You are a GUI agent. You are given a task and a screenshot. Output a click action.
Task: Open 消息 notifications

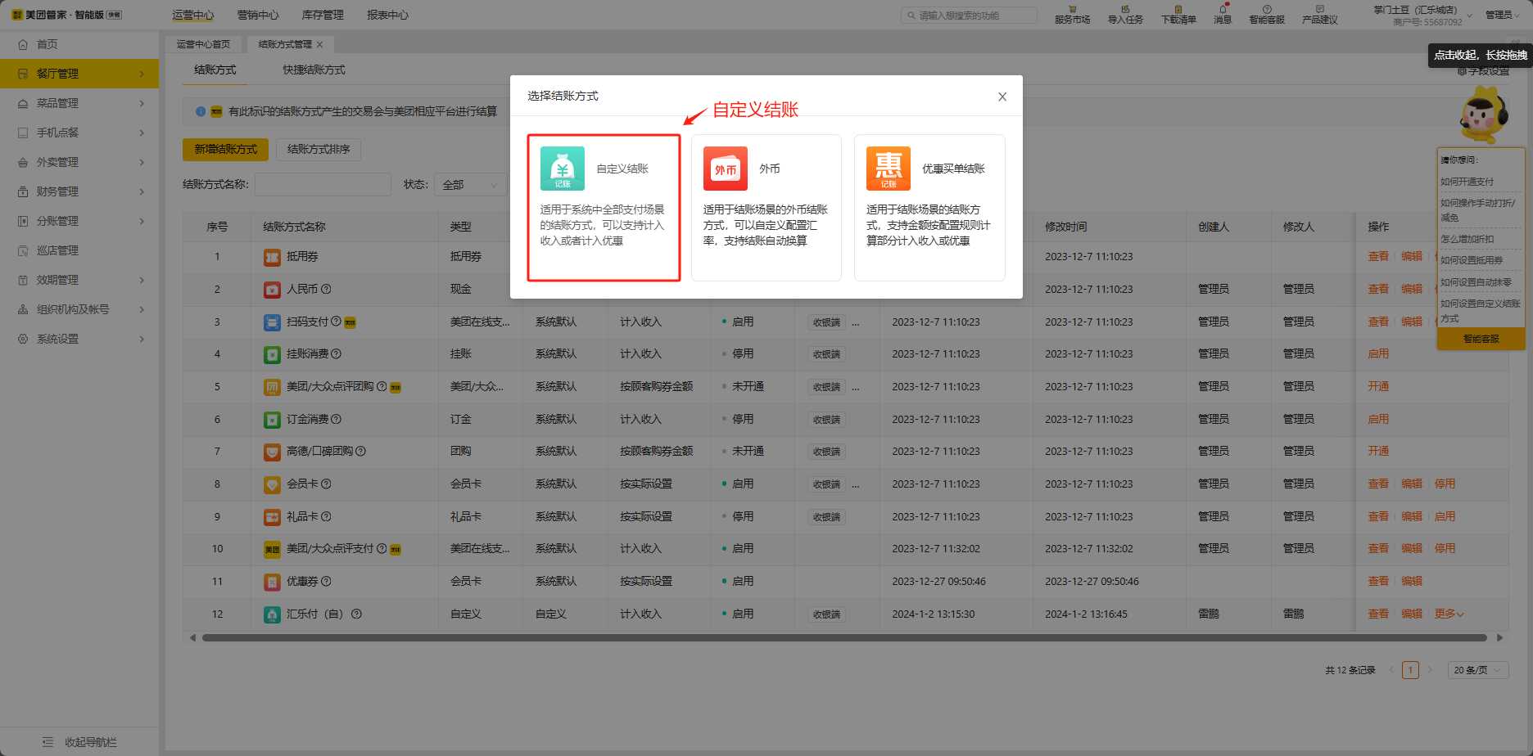click(x=1223, y=15)
